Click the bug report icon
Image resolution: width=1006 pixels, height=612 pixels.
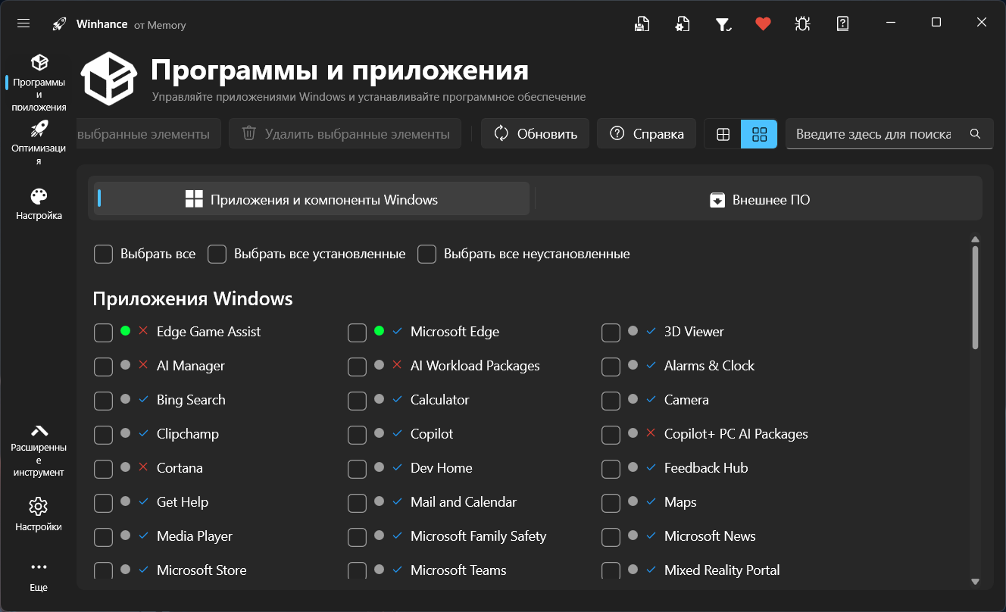pyautogui.click(x=803, y=23)
